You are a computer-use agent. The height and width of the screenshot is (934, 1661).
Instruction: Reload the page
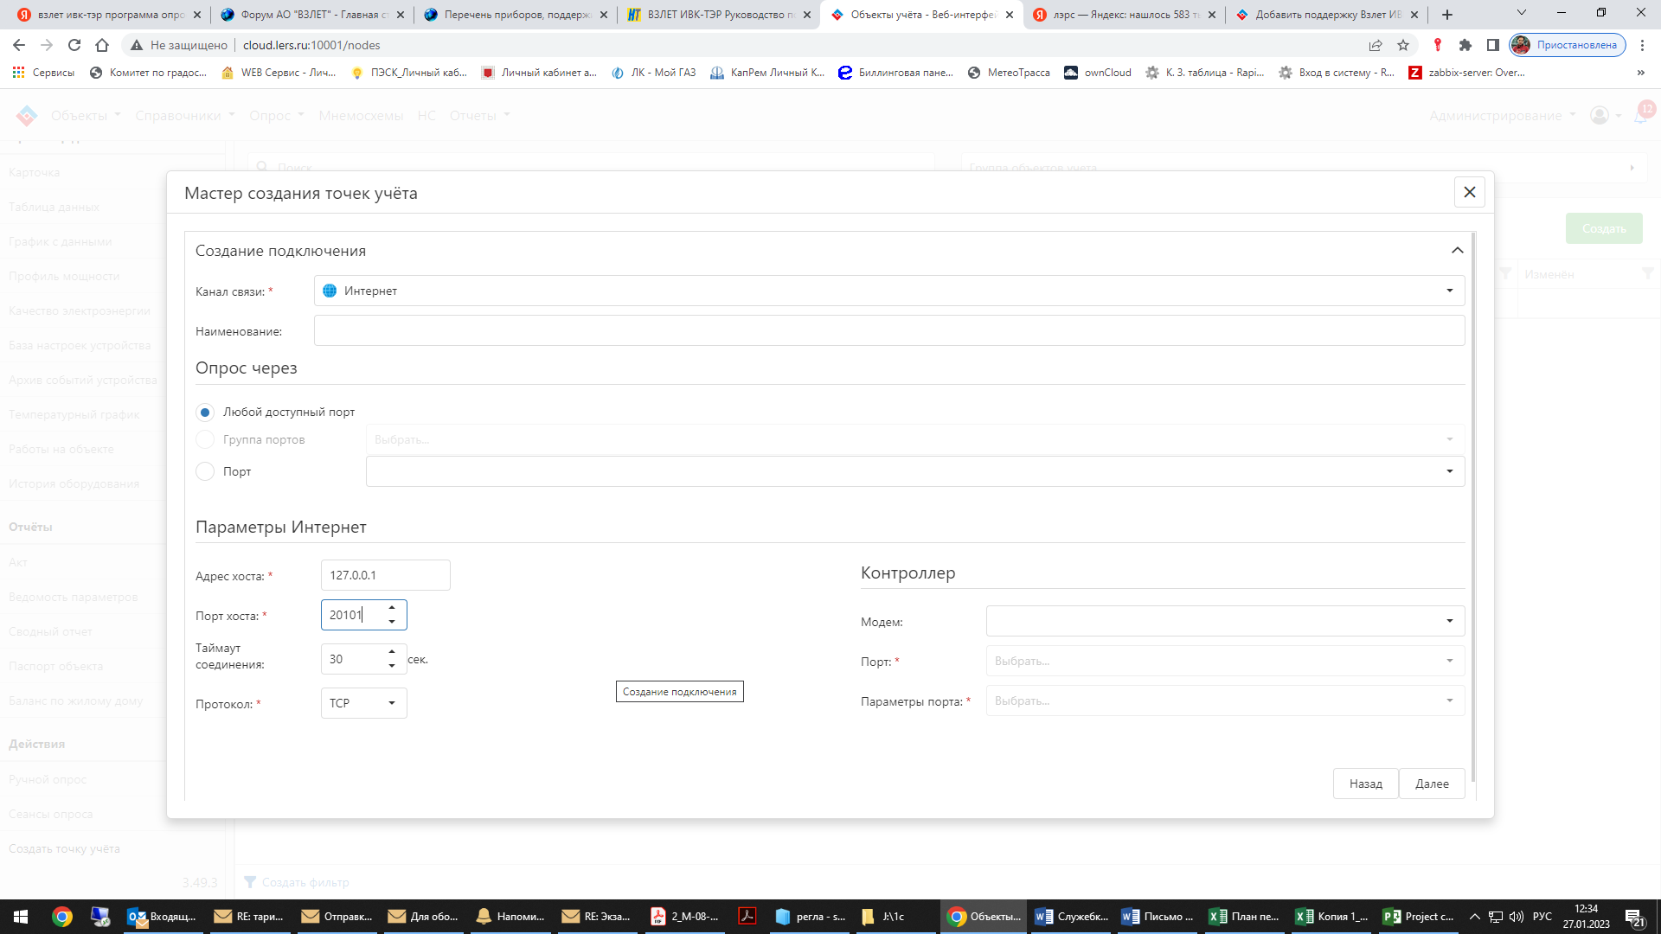[74, 45]
